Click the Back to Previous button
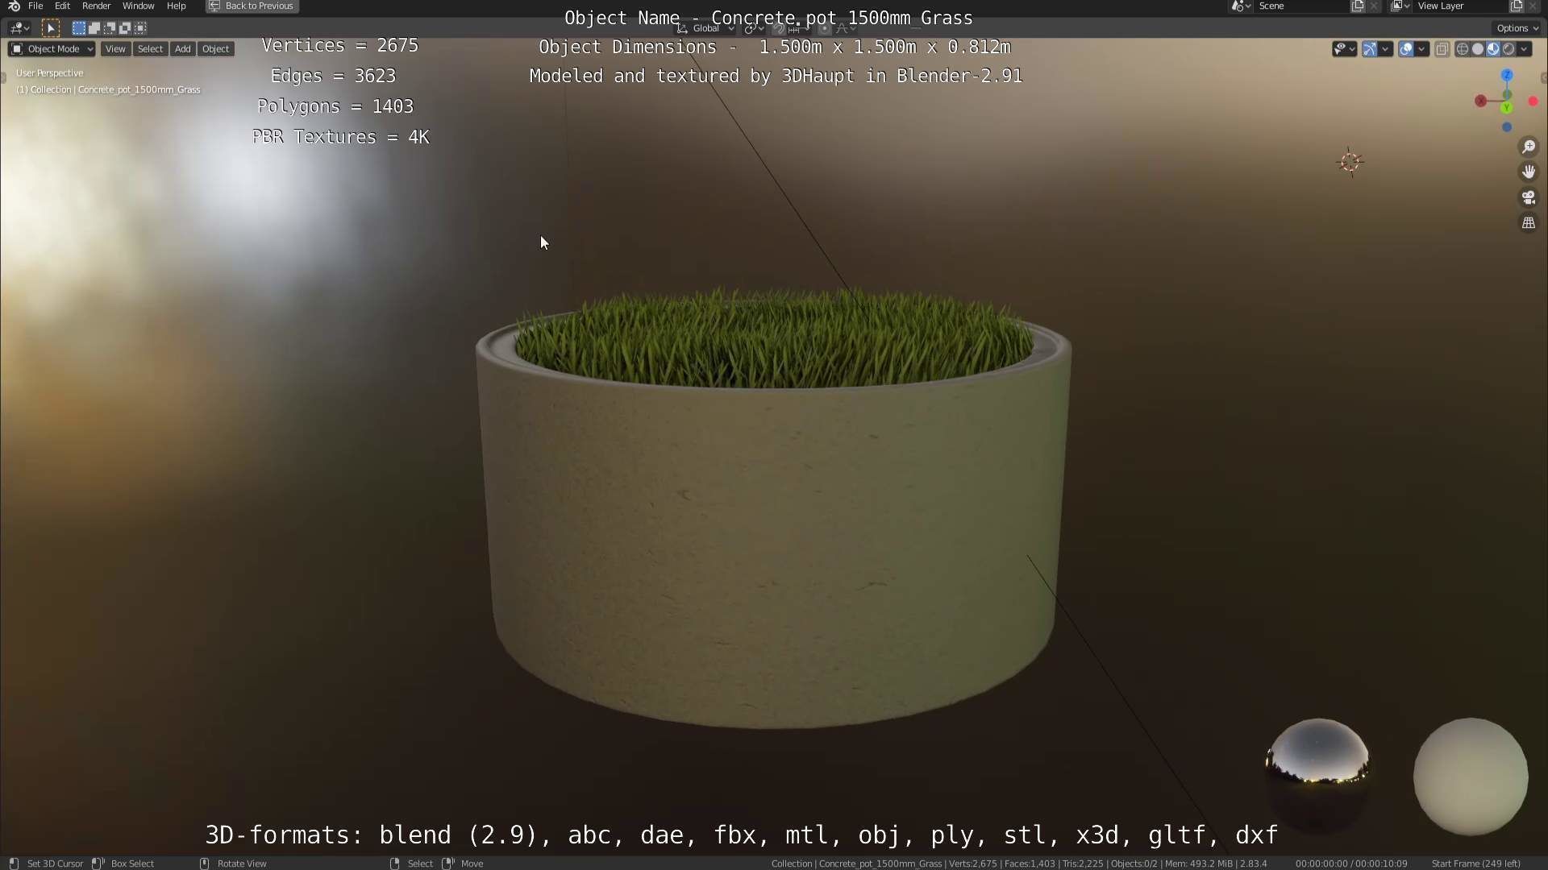1548x870 pixels. point(252,6)
